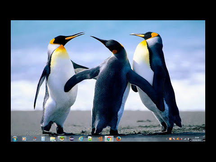Launch Windows Media Player from the taskbar

click(24, 139)
